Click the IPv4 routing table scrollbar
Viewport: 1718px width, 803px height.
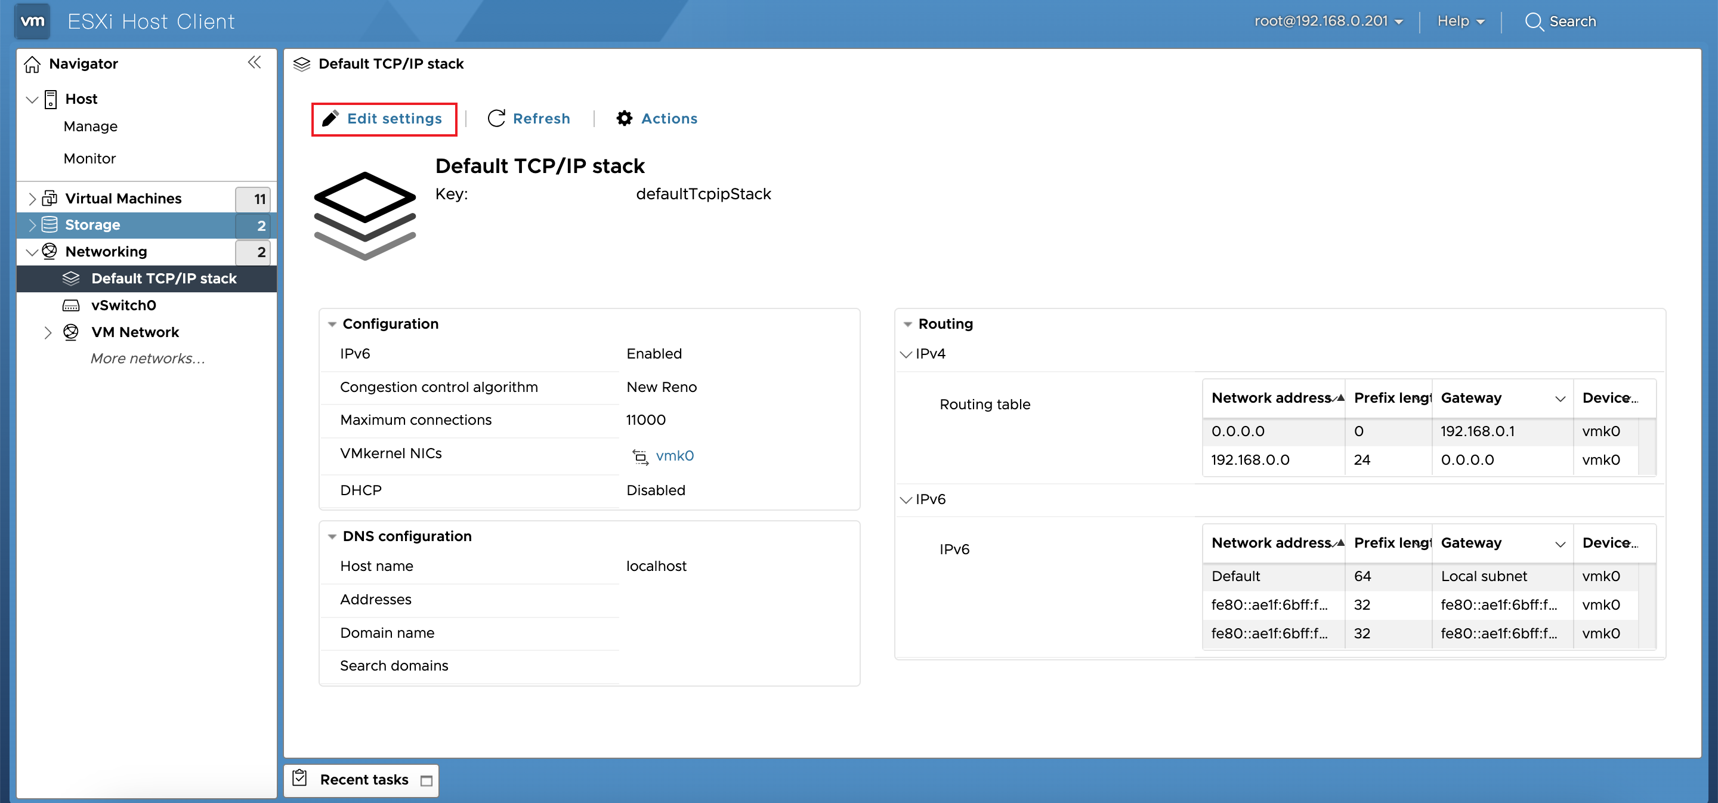click(x=1647, y=446)
